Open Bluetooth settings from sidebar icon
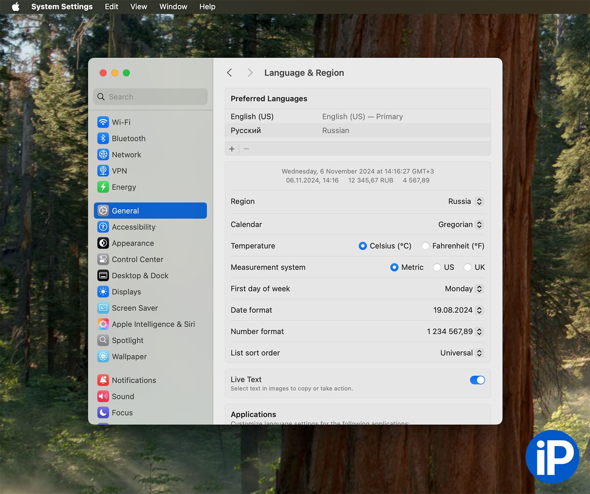The width and height of the screenshot is (590, 494). tap(103, 138)
